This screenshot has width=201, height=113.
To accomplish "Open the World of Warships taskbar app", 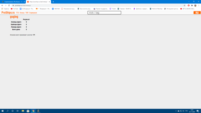I will (38, 111).
